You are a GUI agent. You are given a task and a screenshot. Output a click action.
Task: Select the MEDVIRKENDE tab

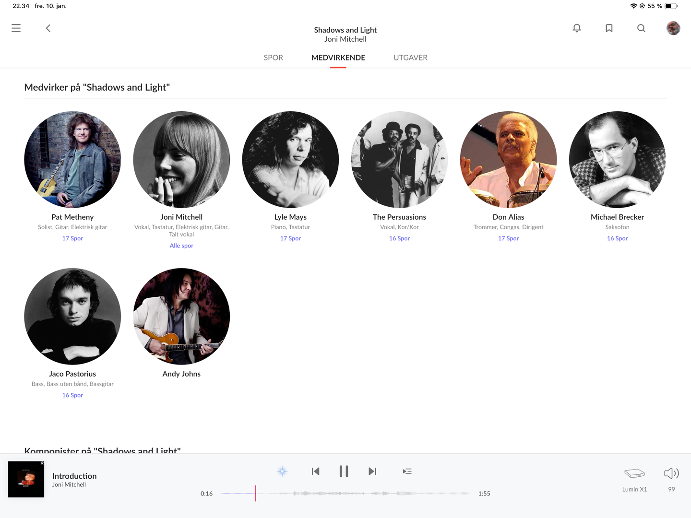[x=338, y=58]
